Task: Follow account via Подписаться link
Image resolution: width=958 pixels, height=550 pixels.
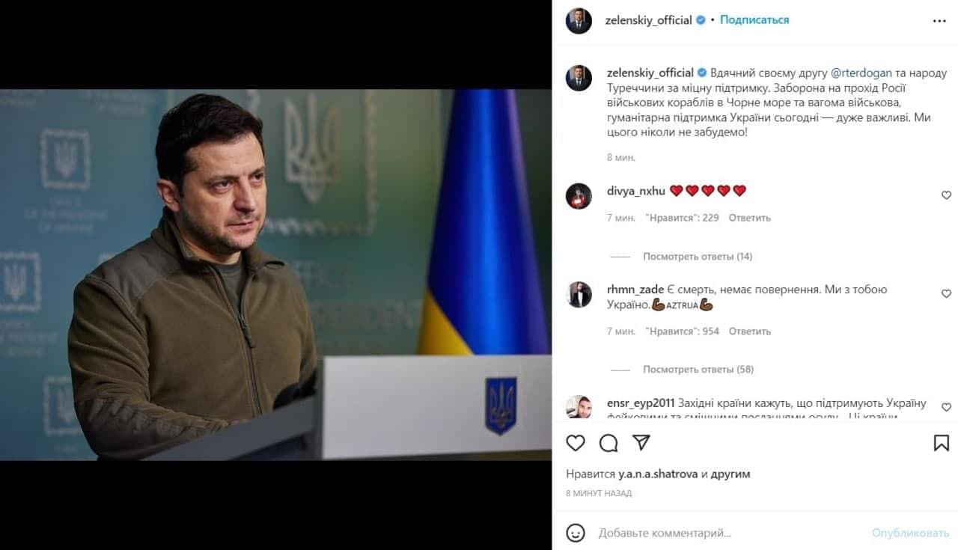Action: 754,20
